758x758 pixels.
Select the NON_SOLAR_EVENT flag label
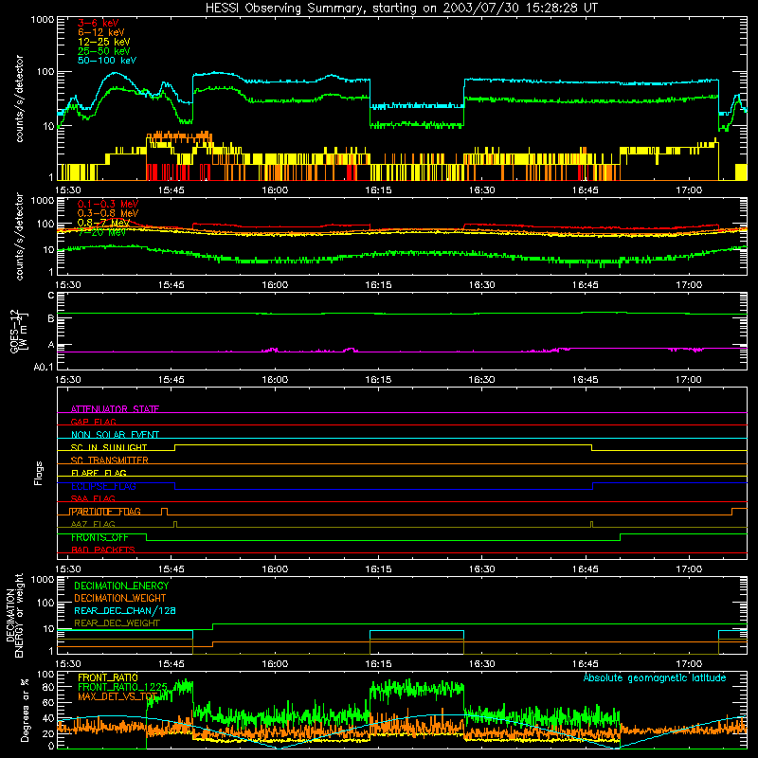tap(115, 435)
